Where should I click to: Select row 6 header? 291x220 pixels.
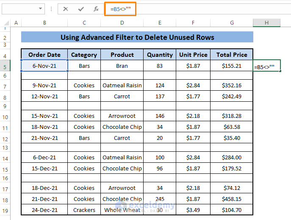click(5, 75)
